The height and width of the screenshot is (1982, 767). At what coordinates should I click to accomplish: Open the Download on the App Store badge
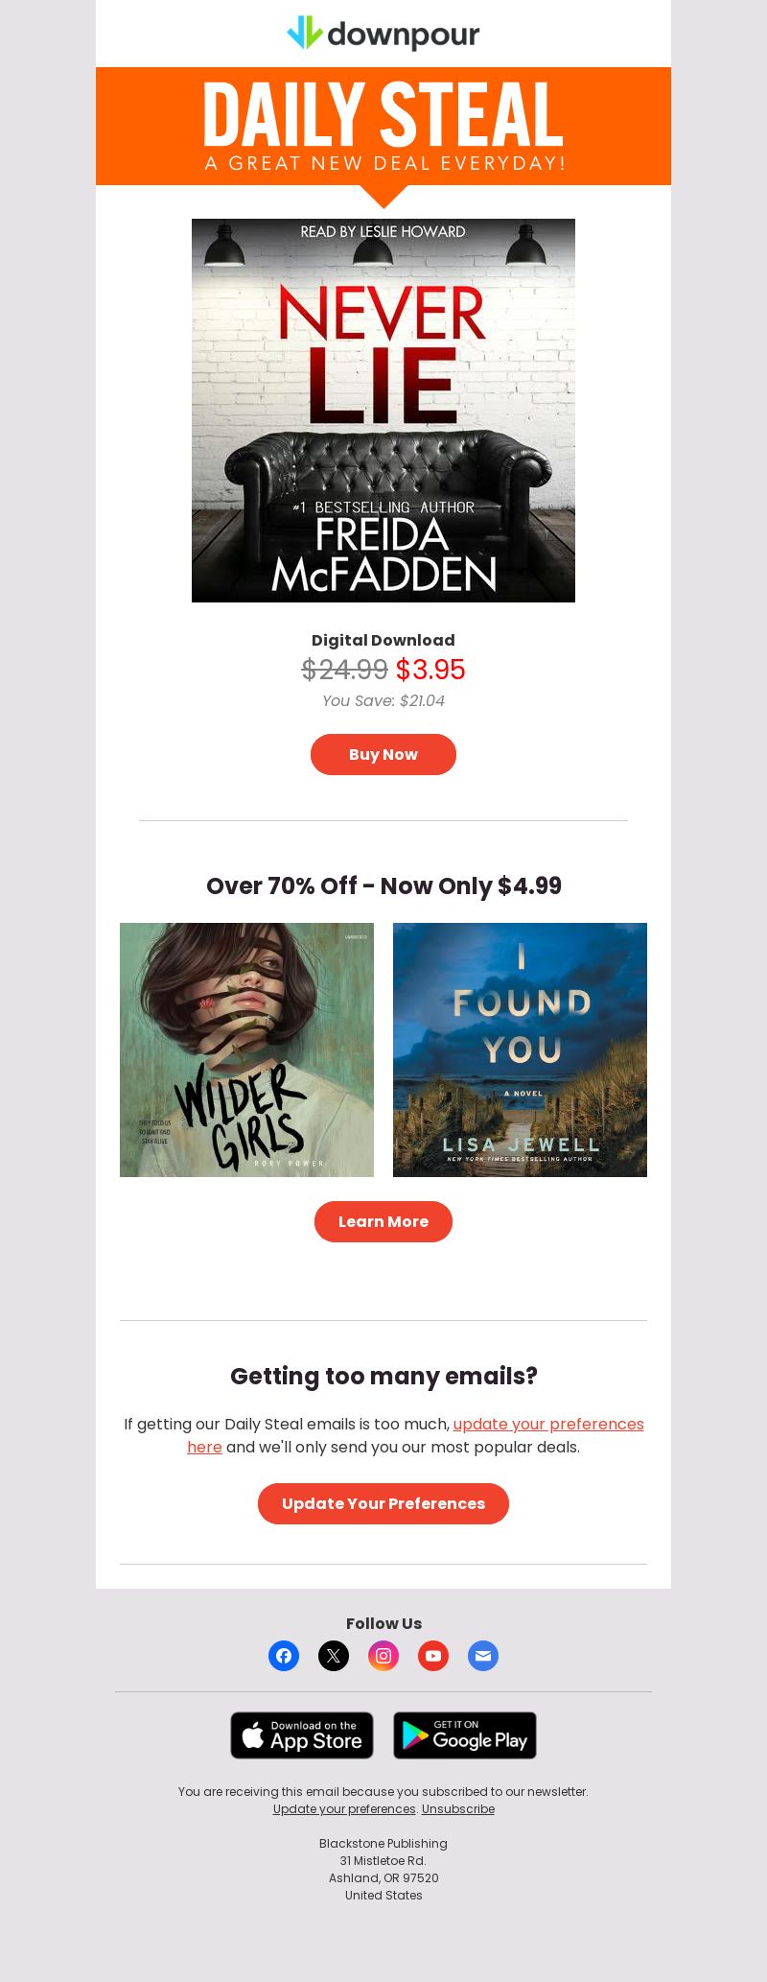coord(302,1735)
